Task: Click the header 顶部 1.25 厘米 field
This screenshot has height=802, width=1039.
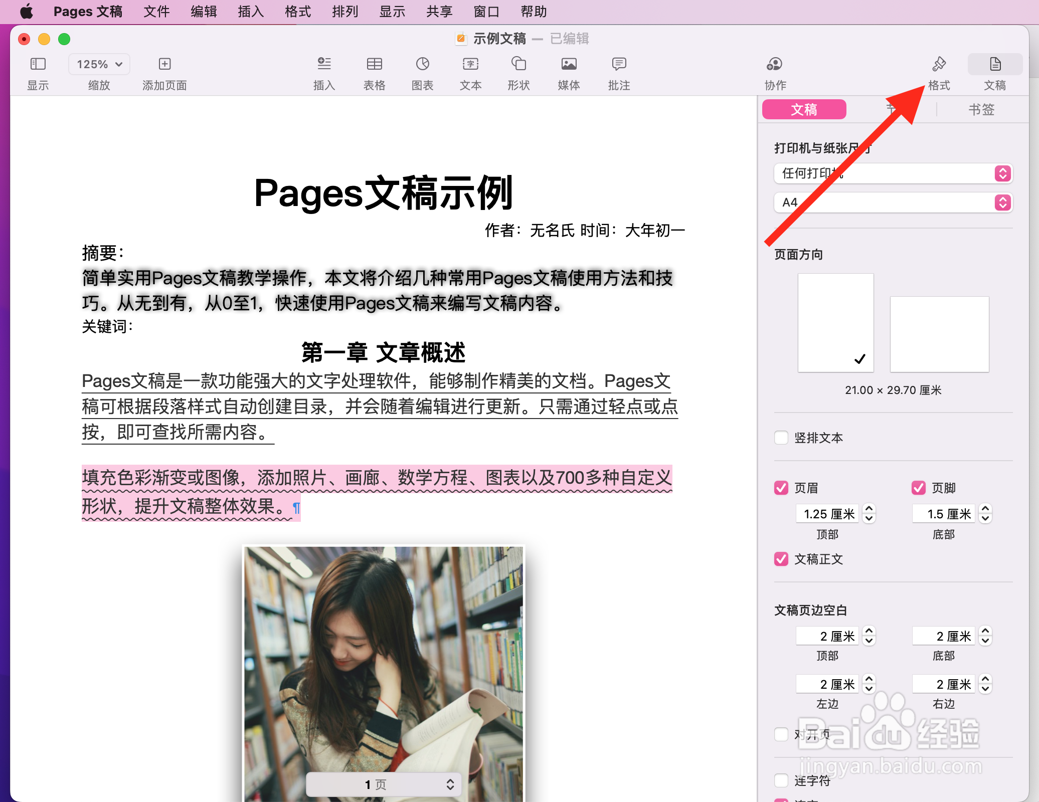Action: (827, 514)
